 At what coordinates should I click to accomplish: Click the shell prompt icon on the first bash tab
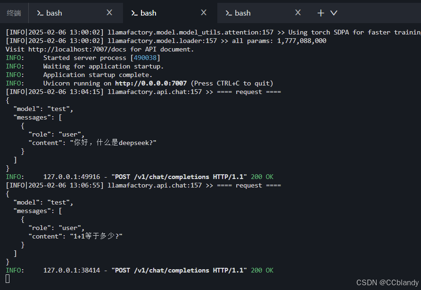click(x=40, y=13)
